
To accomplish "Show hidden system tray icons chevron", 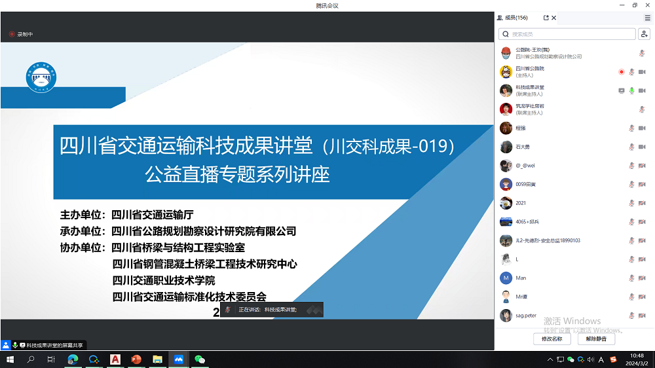I will coord(550,359).
